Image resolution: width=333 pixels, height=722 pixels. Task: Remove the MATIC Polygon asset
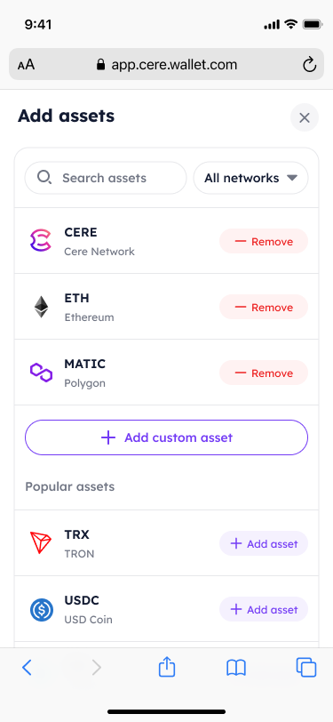pyautogui.click(x=264, y=373)
